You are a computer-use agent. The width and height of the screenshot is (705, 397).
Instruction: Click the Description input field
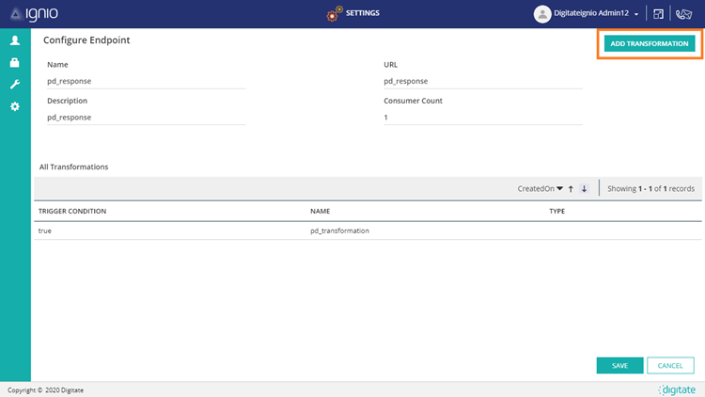click(x=146, y=118)
